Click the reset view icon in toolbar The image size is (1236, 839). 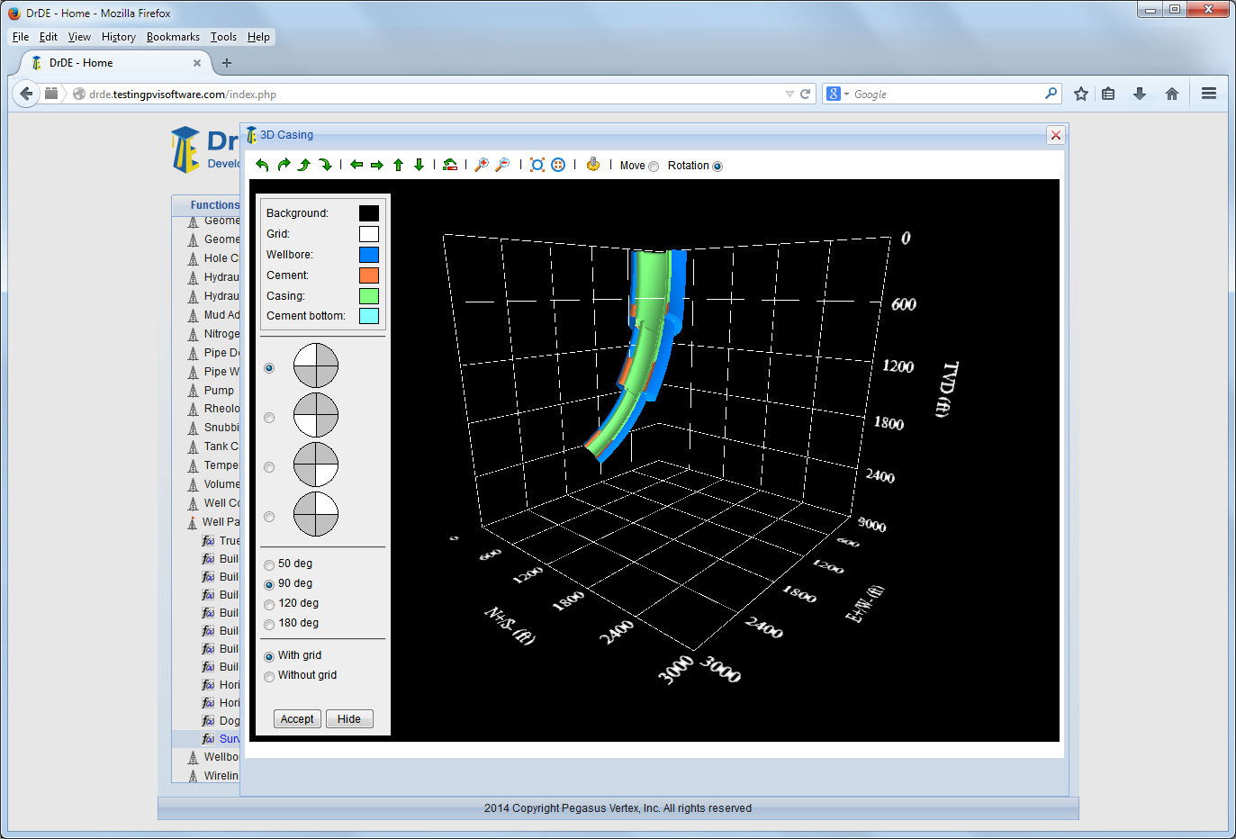click(450, 165)
